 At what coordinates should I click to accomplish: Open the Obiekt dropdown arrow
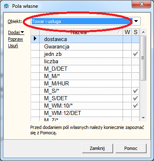click(136, 21)
